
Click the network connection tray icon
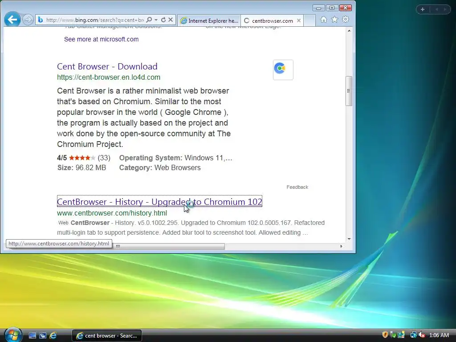coord(413,335)
